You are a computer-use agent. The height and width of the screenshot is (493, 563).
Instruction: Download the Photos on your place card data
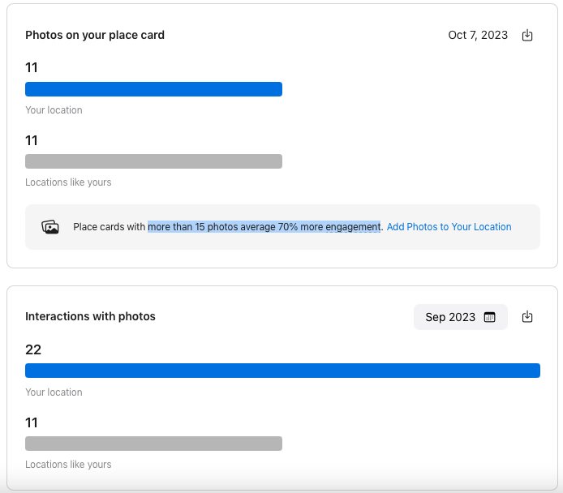coord(527,36)
